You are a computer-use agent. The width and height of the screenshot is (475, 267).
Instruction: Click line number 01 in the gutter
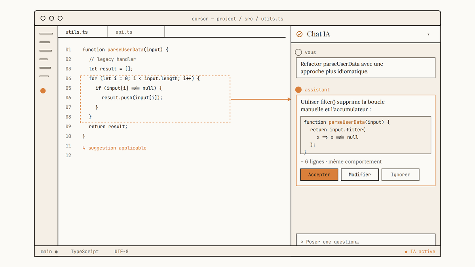68,49
